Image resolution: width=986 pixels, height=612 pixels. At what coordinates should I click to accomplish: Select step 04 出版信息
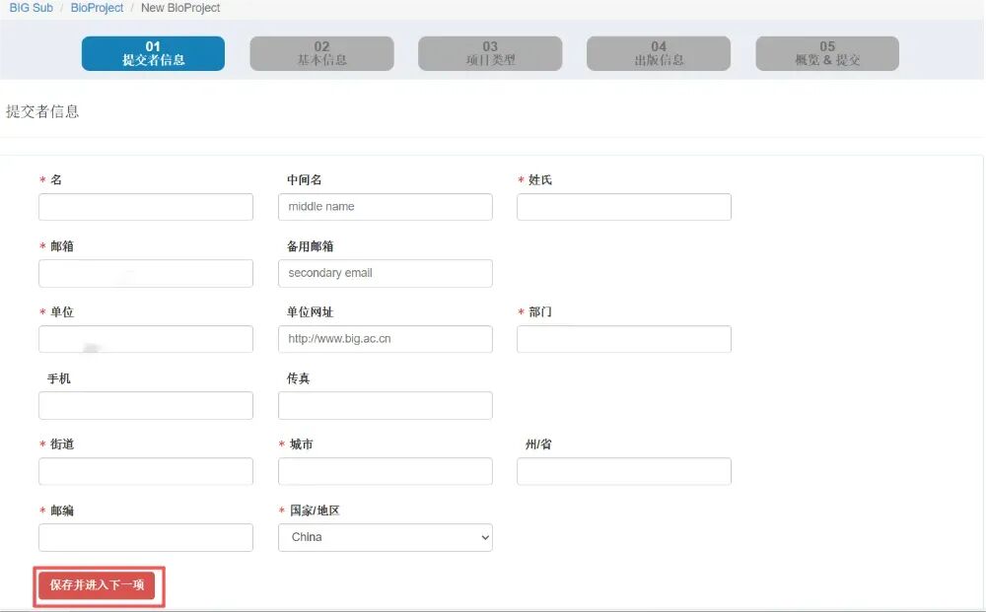click(658, 53)
